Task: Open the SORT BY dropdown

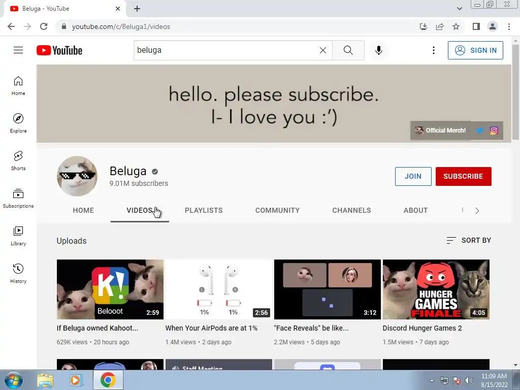Action: click(469, 240)
